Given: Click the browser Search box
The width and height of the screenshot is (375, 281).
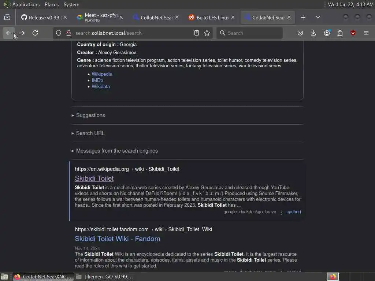Looking at the screenshot, I should [x=249, y=33].
